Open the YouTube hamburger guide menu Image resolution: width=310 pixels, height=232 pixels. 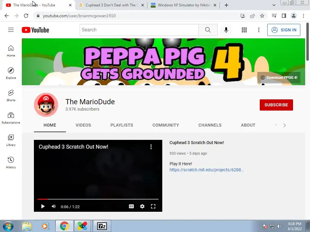pyautogui.click(x=11, y=30)
